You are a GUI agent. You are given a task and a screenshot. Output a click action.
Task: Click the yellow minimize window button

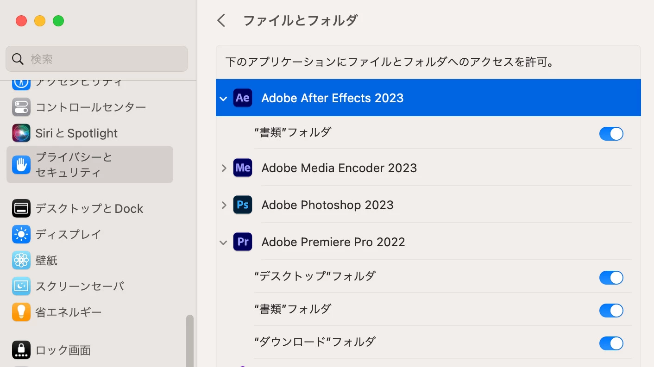coord(40,21)
